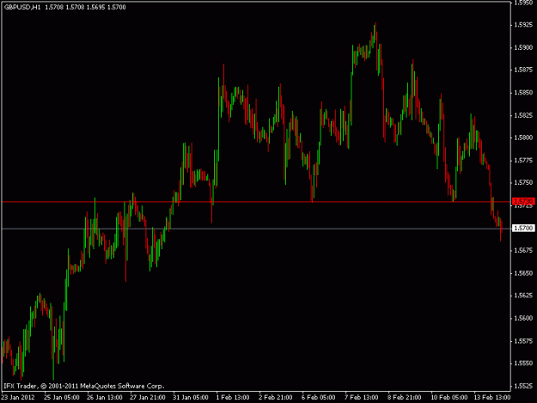The width and height of the screenshot is (537, 403).
Task: Click the 1.5650 price scale value
Action: pyautogui.click(x=523, y=273)
